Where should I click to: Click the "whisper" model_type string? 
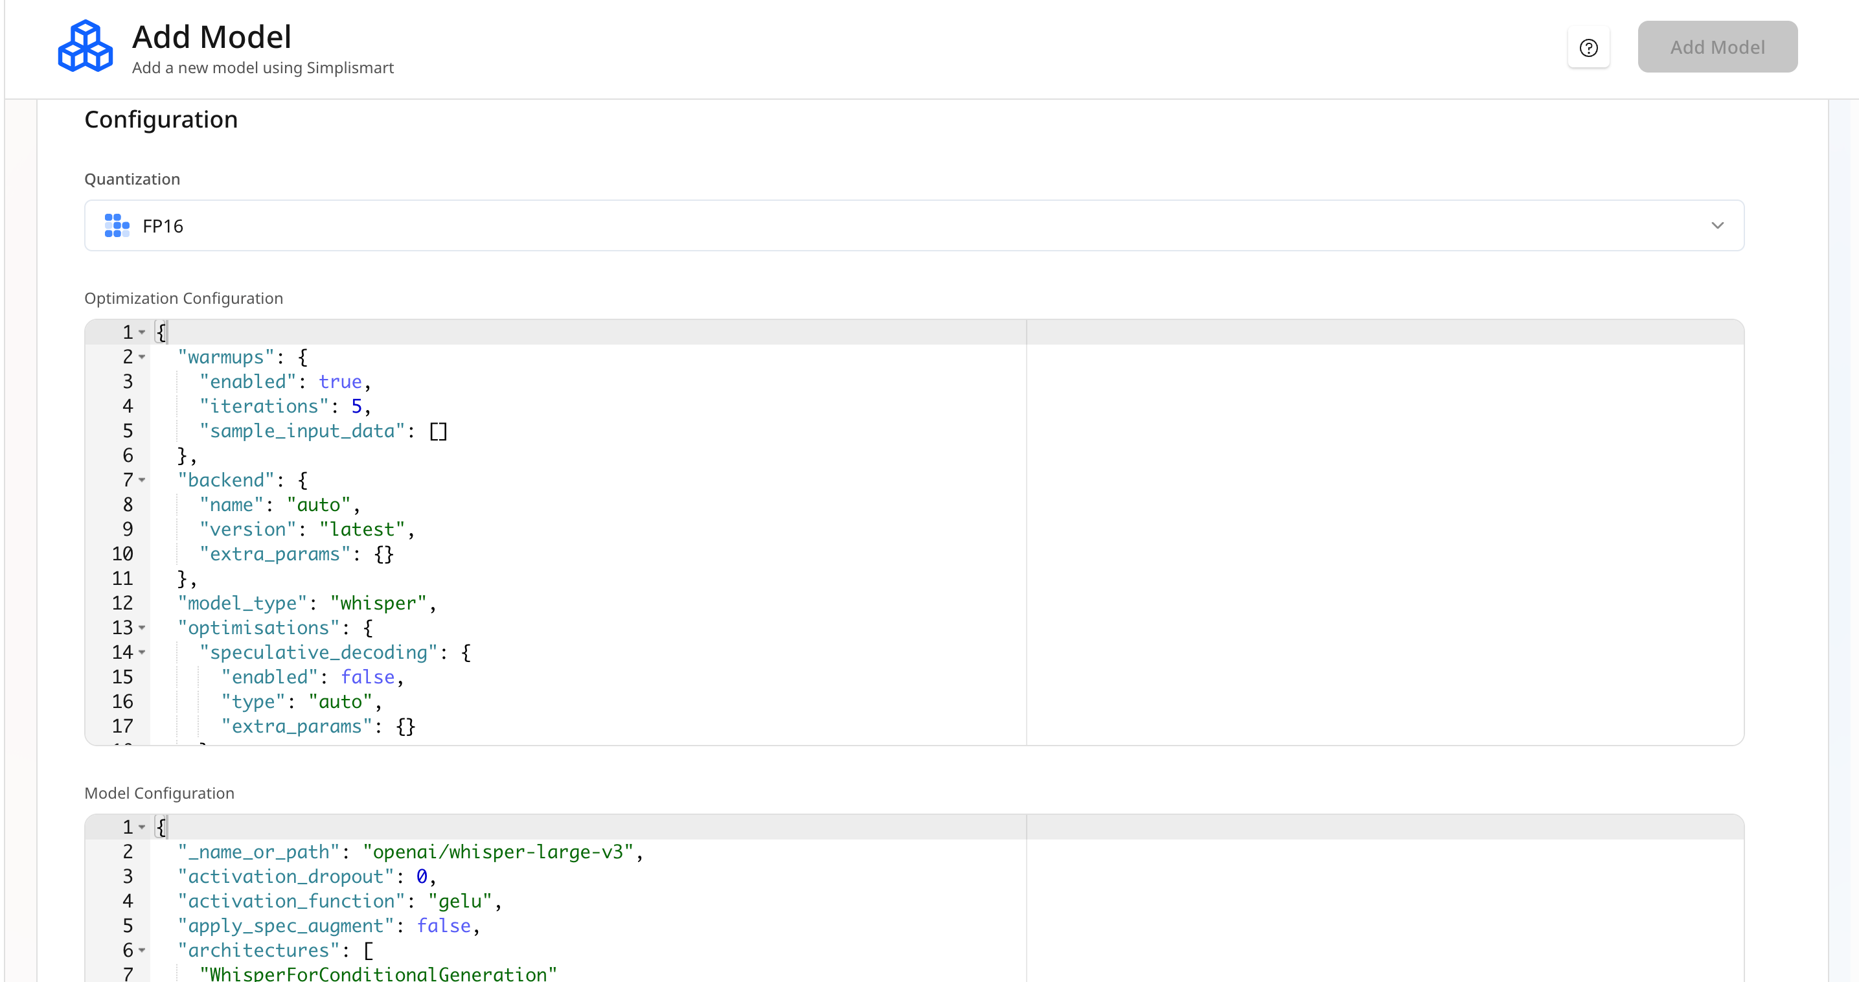pos(378,603)
